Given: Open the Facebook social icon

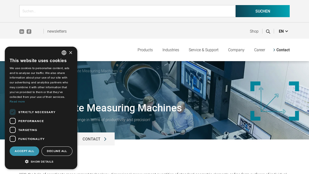Looking at the screenshot, I should click(29, 32).
